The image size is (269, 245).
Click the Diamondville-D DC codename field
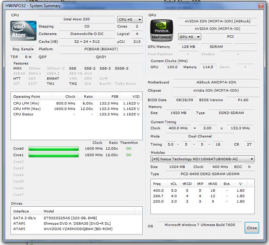[x=87, y=34]
